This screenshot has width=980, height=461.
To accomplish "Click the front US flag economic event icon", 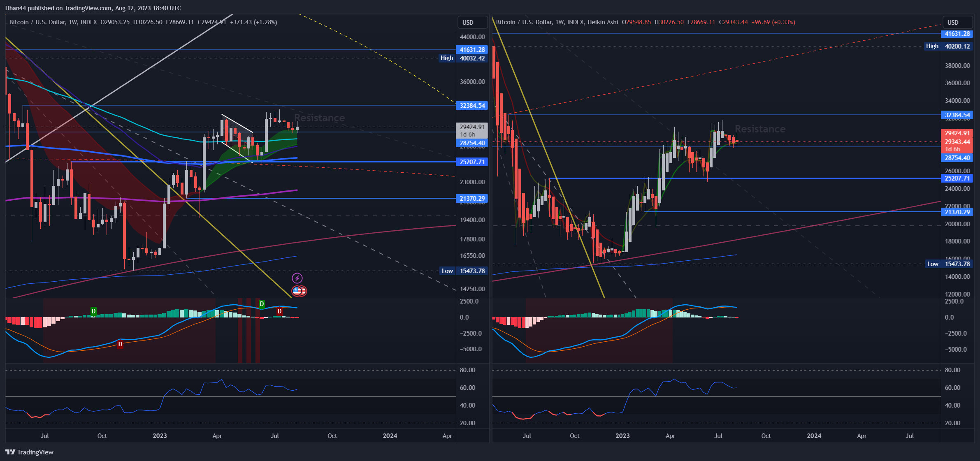I will 297,291.
